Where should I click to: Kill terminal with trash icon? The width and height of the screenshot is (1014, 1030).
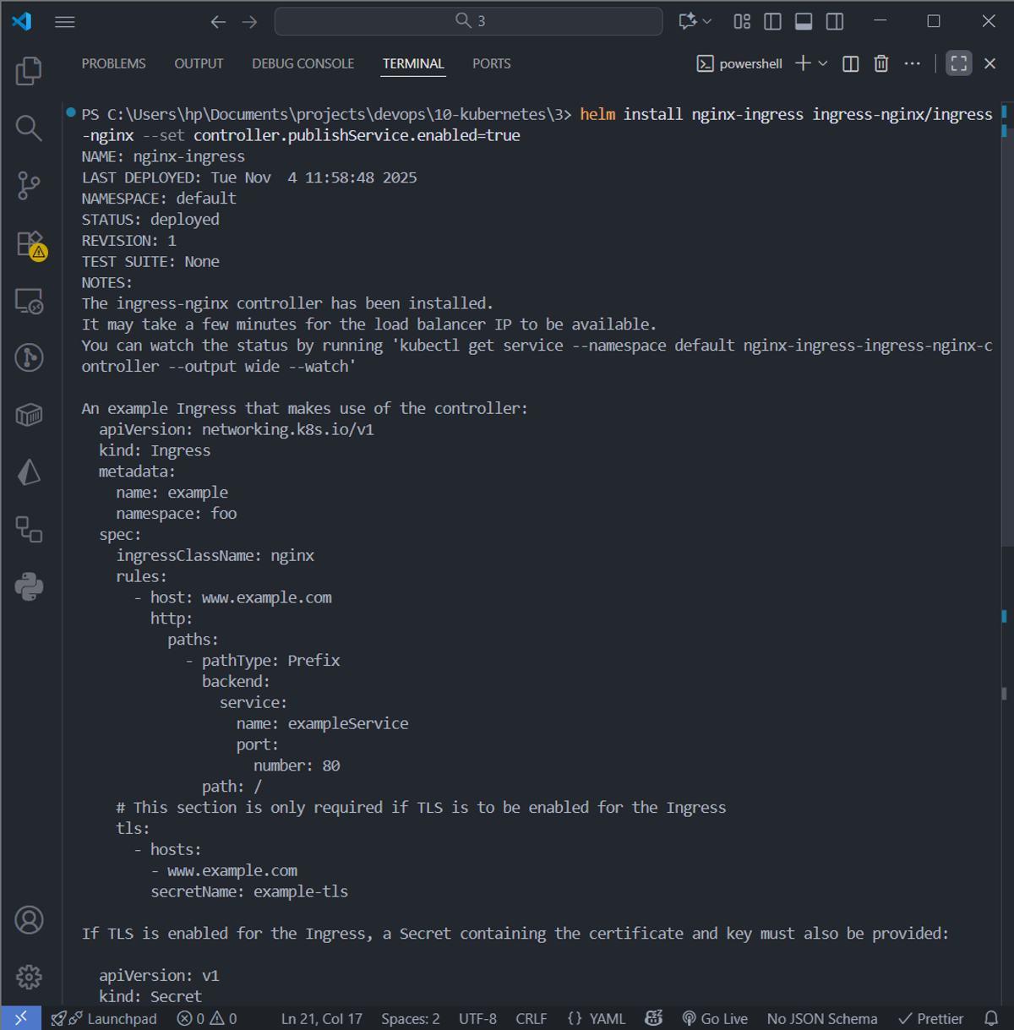(881, 63)
